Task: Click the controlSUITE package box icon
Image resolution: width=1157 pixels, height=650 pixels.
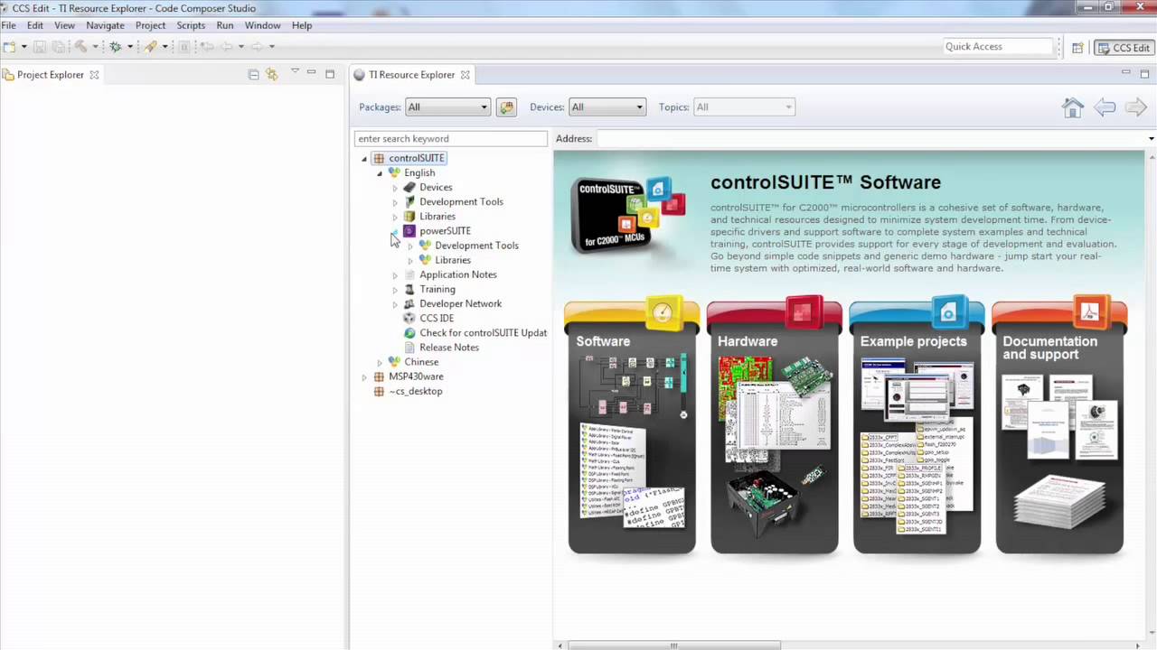Action: tap(379, 158)
